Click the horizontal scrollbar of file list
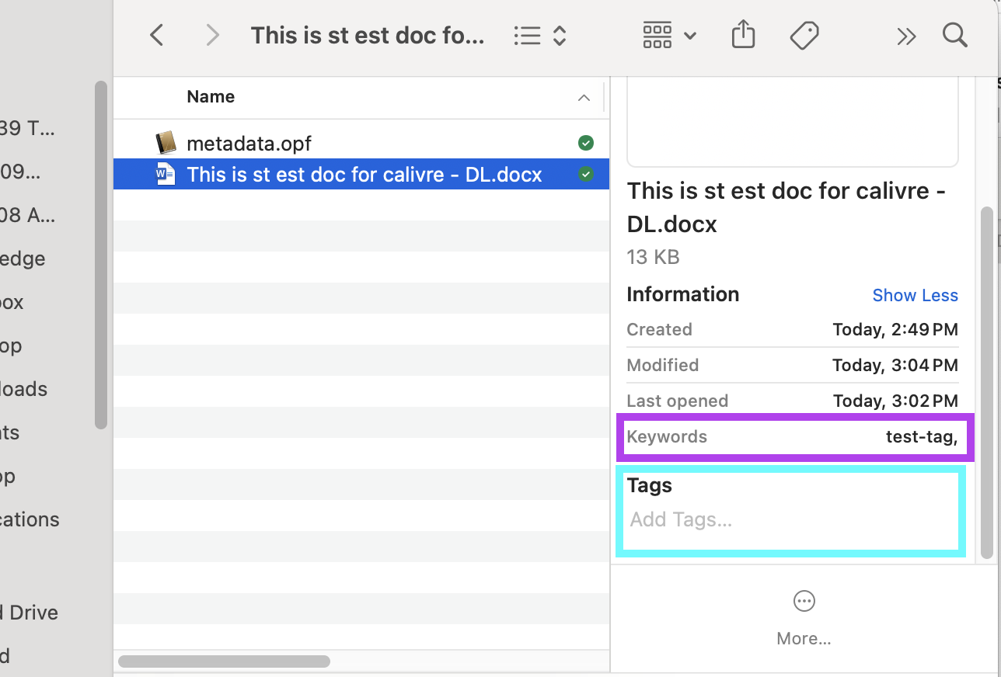The image size is (1001, 677). [224, 662]
